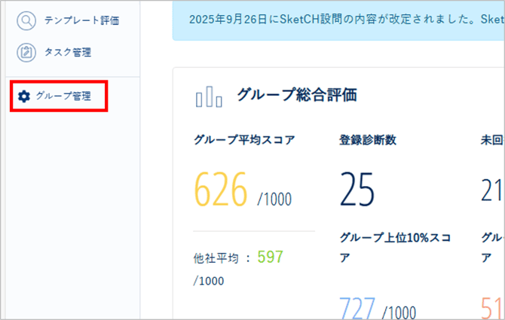Click the gear icon beside グループ管理

click(x=24, y=96)
